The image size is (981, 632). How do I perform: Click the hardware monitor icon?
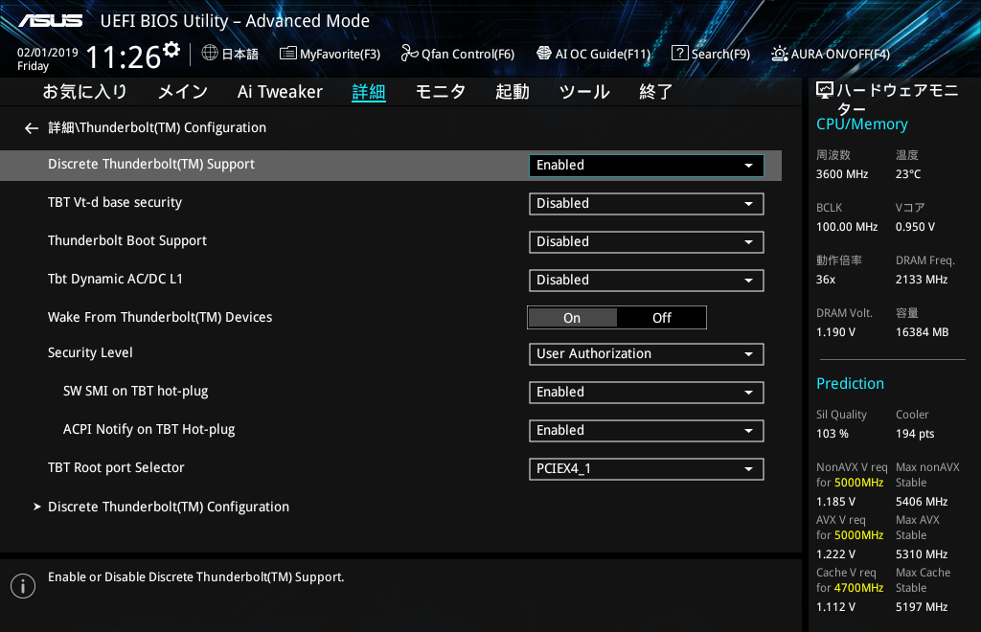tap(825, 91)
